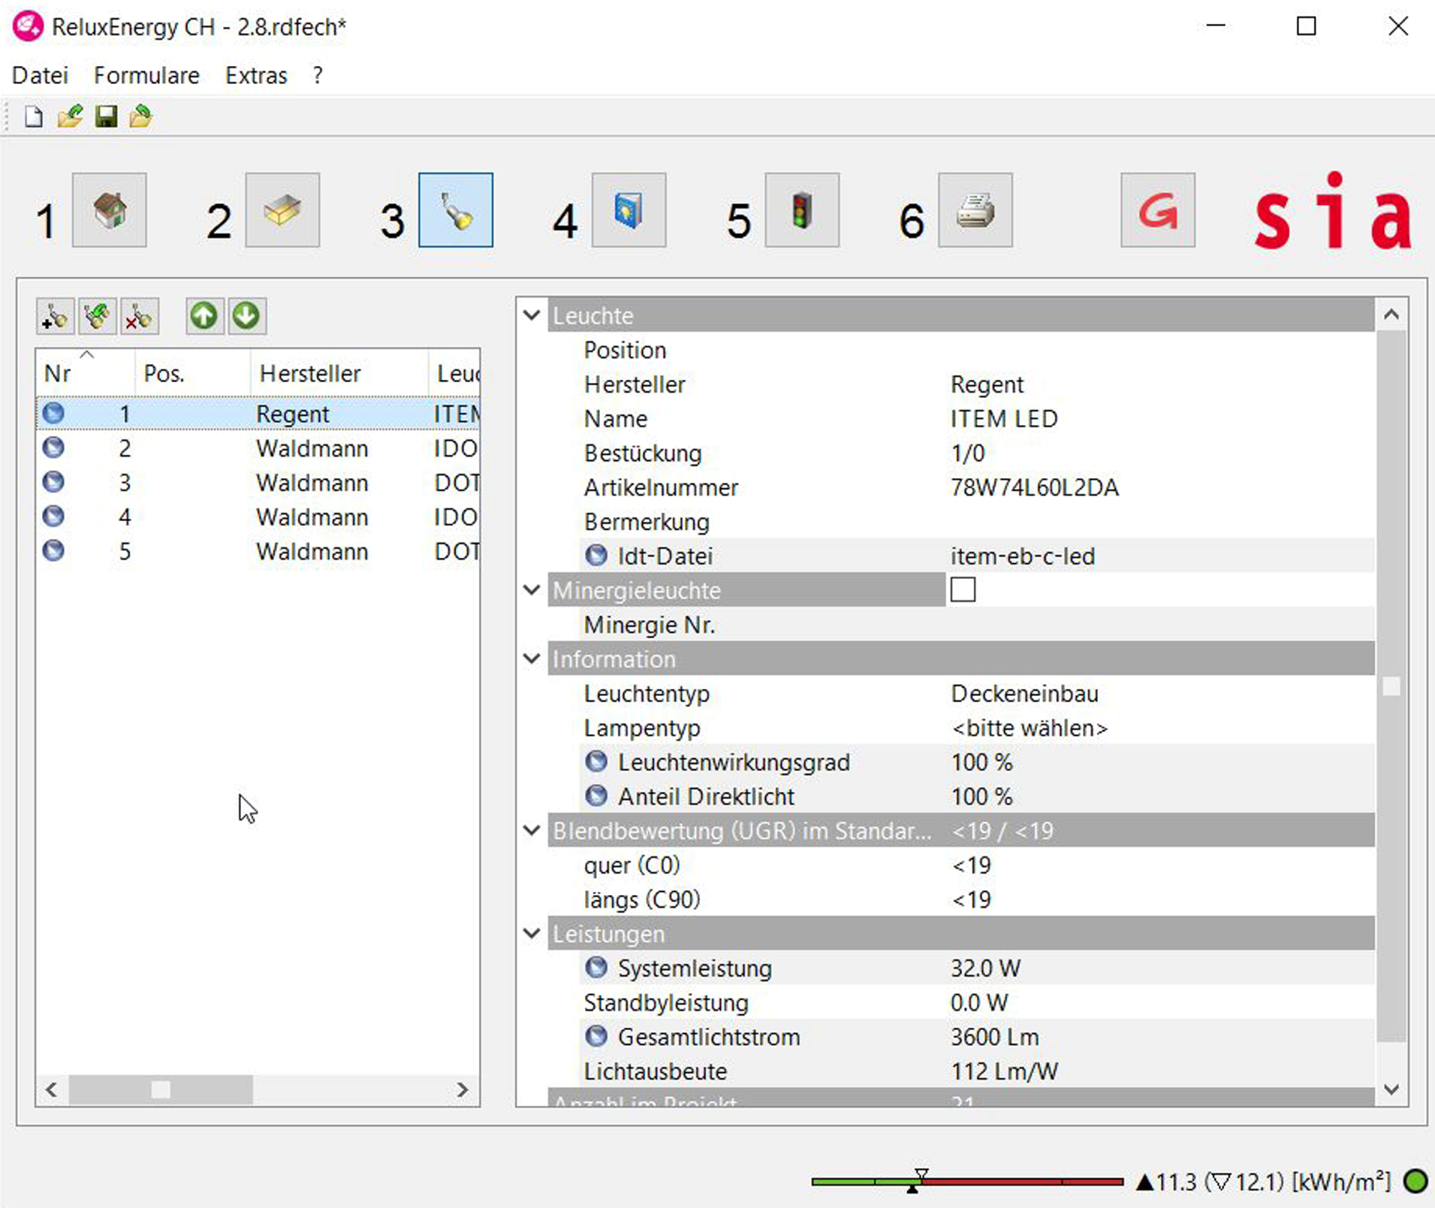
Task: Open the ? help menu
Action: [318, 75]
